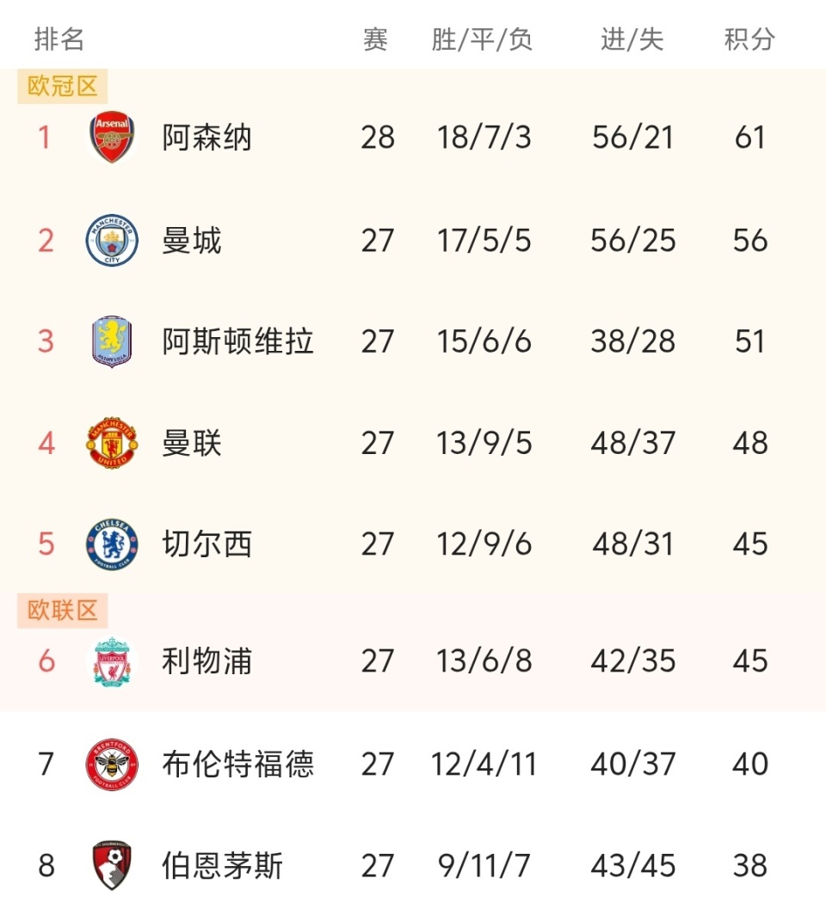Open the Manchester United logo

click(x=112, y=443)
